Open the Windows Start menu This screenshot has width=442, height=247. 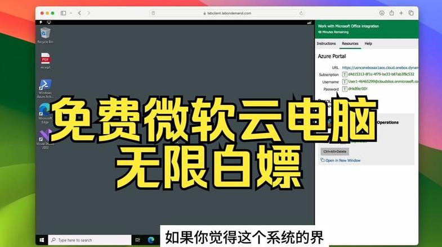(42, 240)
